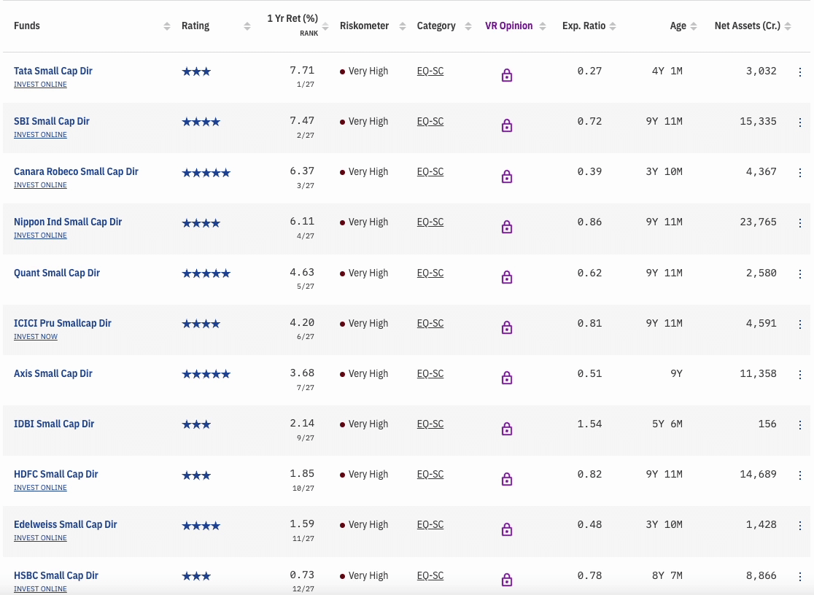814x595 pixels.
Task: Open more options menu for SBI Small Cap Dir
Action: pos(799,122)
